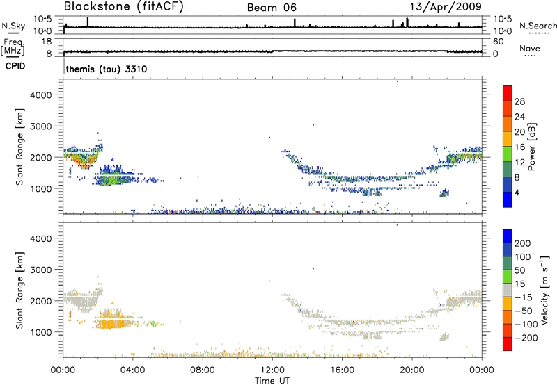
Task: Pick the gray segment of velocity colorbar
Action: [508, 290]
